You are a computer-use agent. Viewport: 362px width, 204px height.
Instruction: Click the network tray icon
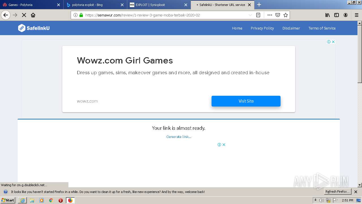328,200
